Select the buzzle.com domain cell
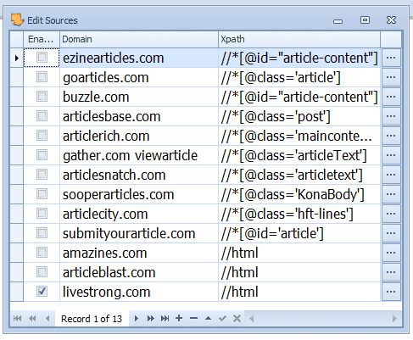Image resolution: width=413 pixels, height=340 pixels. (139, 97)
